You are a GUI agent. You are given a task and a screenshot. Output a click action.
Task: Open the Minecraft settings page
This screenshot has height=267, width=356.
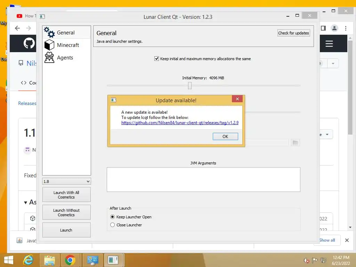coord(66,45)
